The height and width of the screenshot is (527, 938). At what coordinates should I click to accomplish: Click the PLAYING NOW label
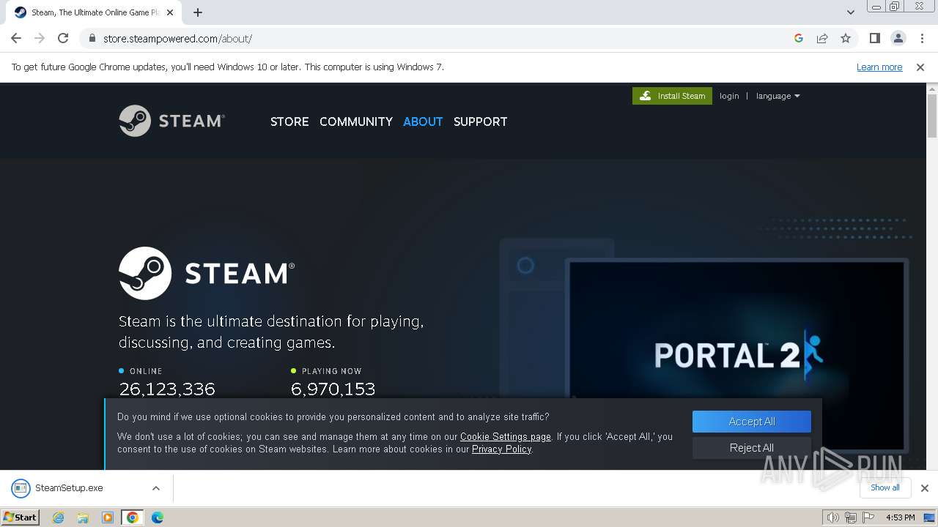[332, 371]
